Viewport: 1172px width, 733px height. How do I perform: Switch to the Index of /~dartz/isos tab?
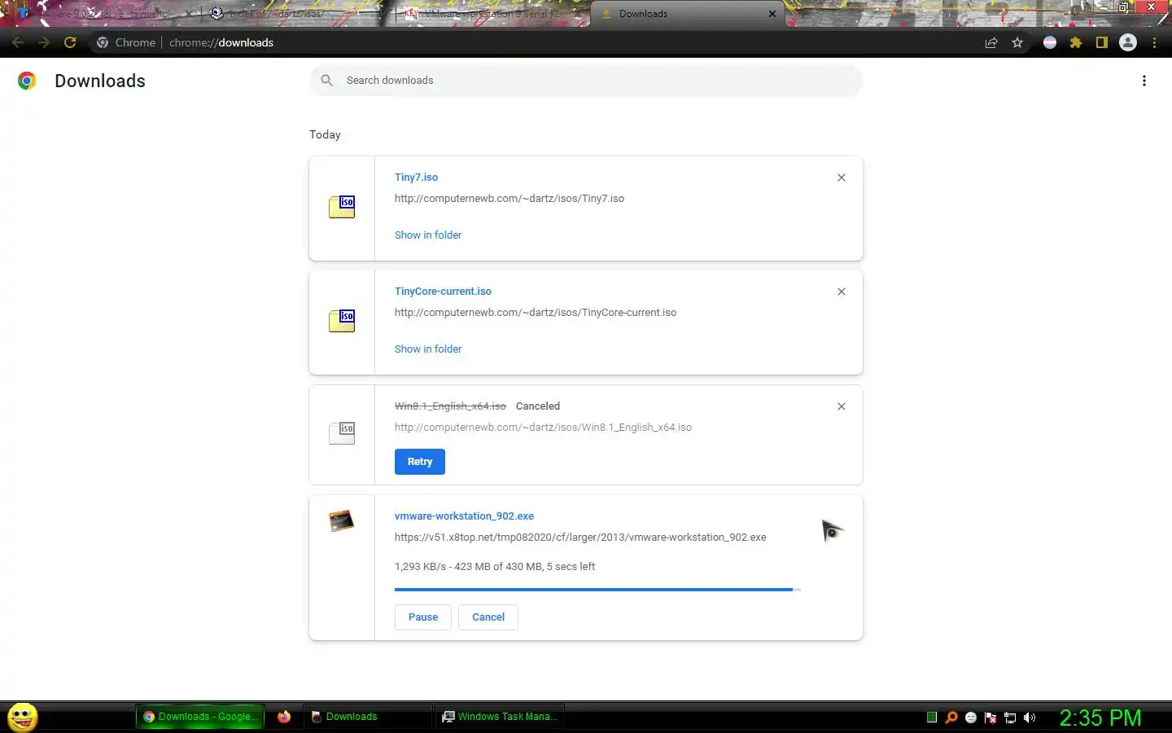pyautogui.click(x=296, y=14)
